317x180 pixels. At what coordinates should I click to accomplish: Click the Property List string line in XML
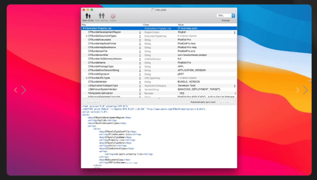point(117,140)
